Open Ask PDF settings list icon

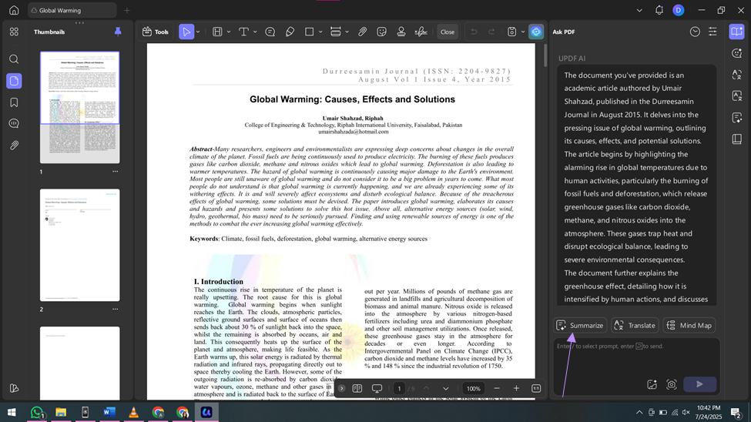tap(712, 32)
